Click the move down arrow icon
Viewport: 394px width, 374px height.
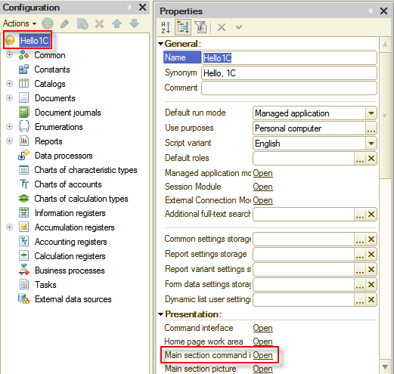pyautogui.click(x=134, y=23)
